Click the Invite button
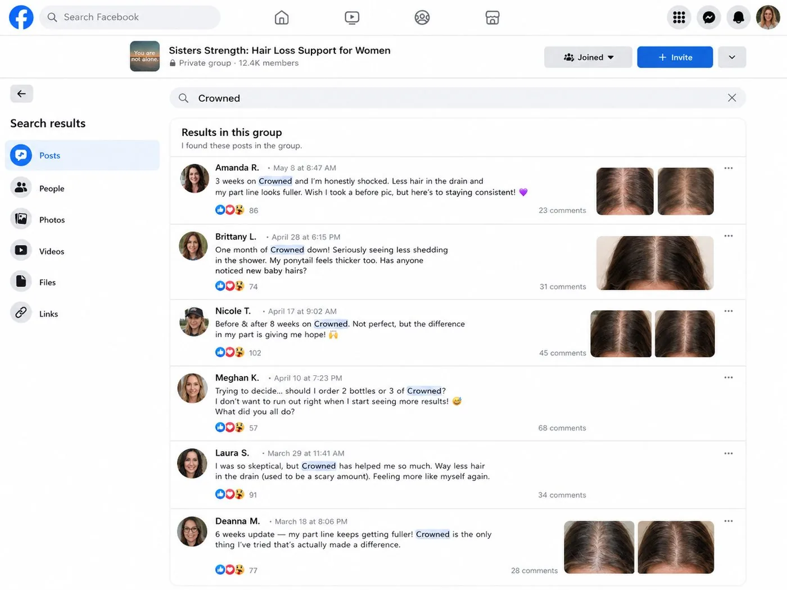Image resolution: width=787 pixels, height=590 pixels. pyautogui.click(x=675, y=57)
